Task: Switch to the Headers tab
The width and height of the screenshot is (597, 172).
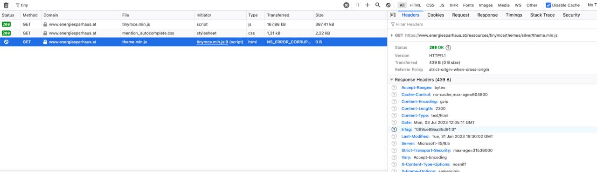Action: click(410, 15)
